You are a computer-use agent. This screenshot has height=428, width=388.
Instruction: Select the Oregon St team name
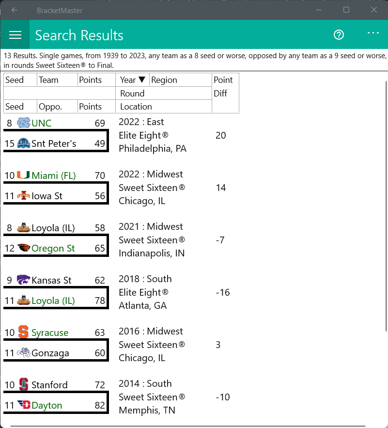(x=53, y=248)
